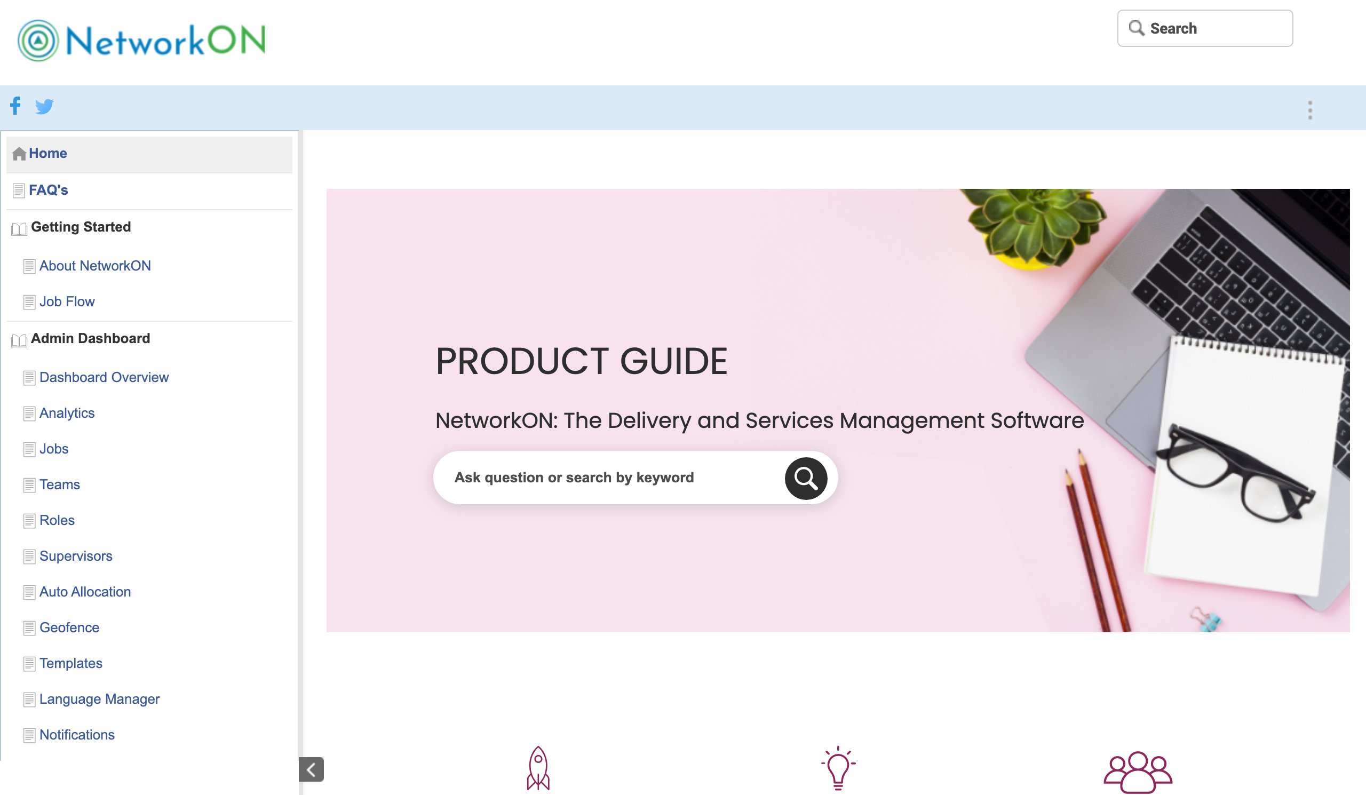Open the Supervisors page
Screen dimensions: 1366x795
(x=76, y=556)
